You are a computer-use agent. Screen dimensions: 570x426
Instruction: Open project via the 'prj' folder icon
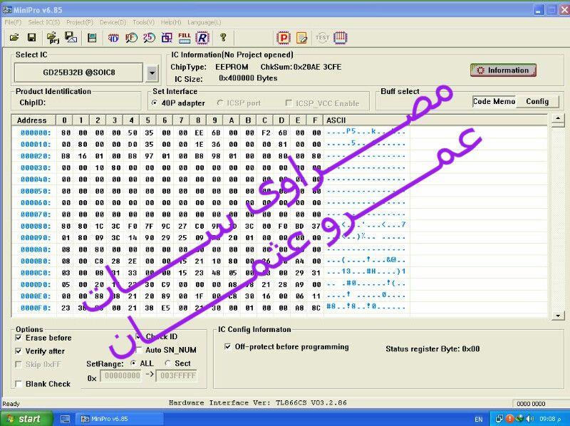[53, 38]
